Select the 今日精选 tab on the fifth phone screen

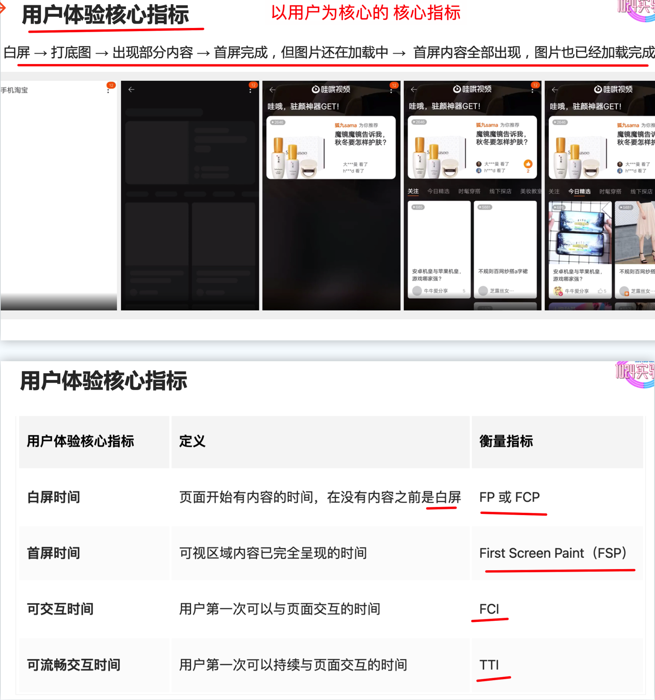pos(579,192)
